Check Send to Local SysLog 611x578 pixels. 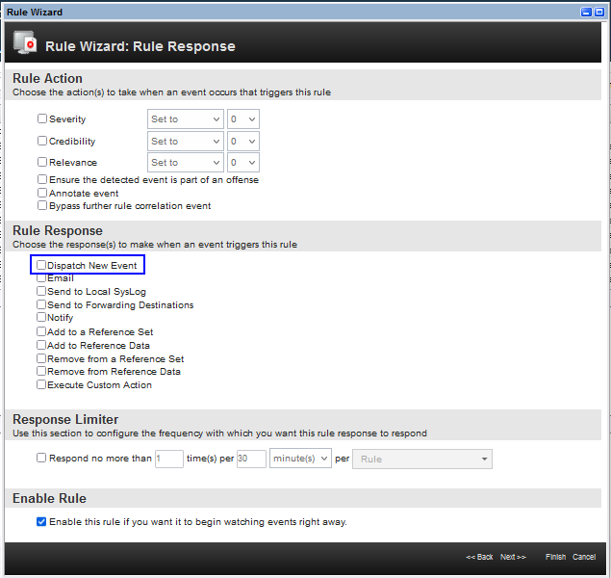pyautogui.click(x=41, y=291)
